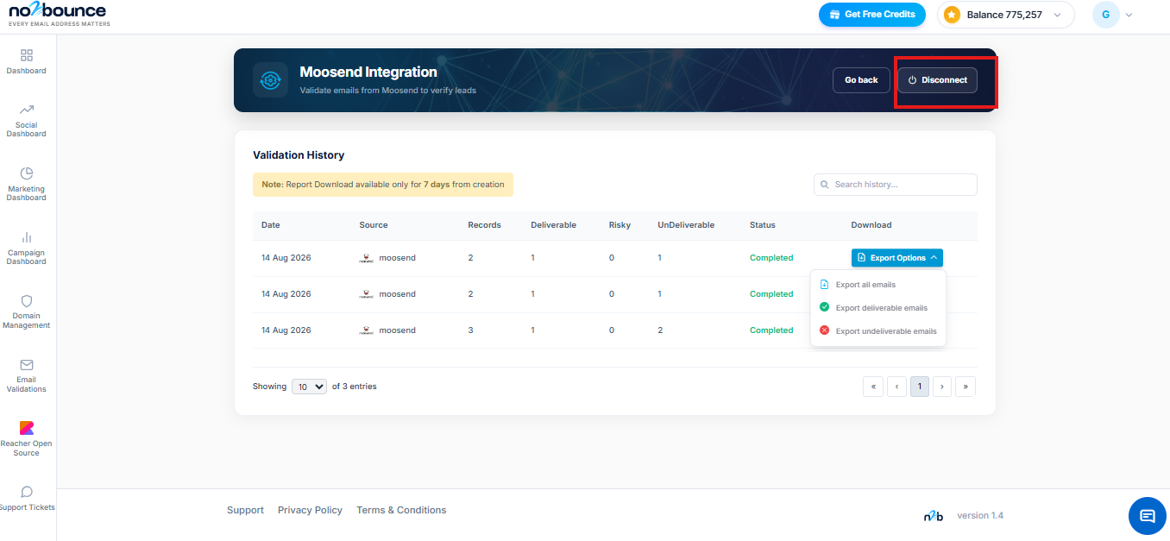Click the Go back button

click(x=861, y=80)
